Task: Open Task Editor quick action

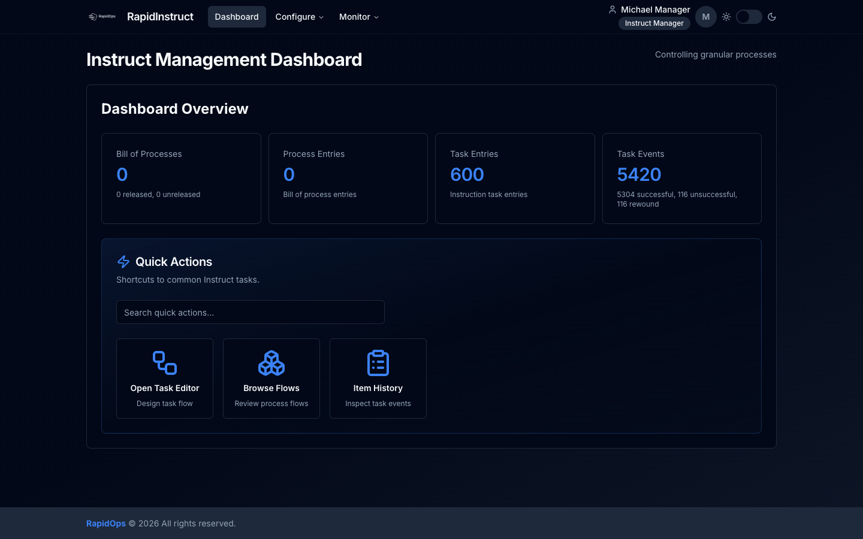Action: pos(165,378)
